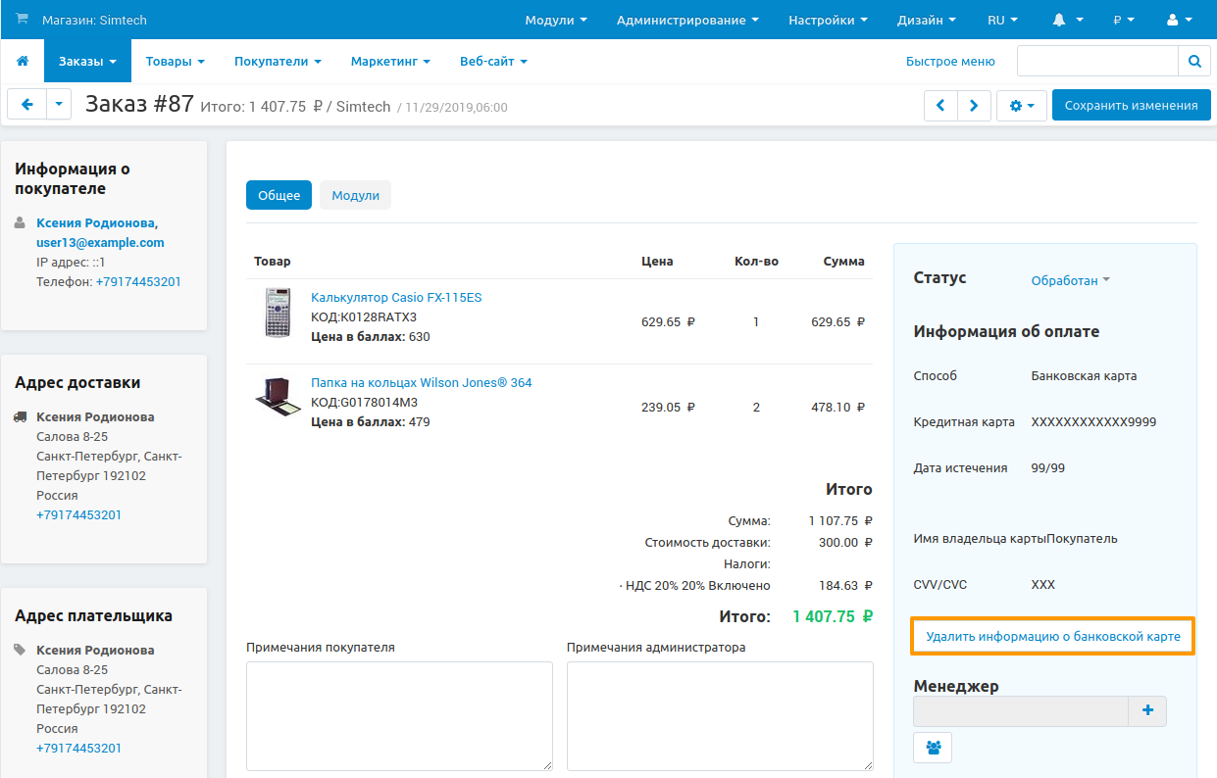Open the gear settings dropdown
The image size is (1217, 778).
point(1021,106)
